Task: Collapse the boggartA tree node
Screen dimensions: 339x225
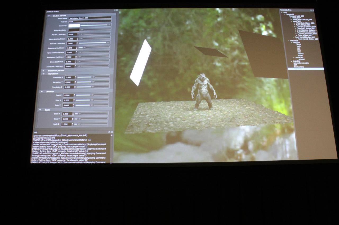Action: click(x=285, y=14)
